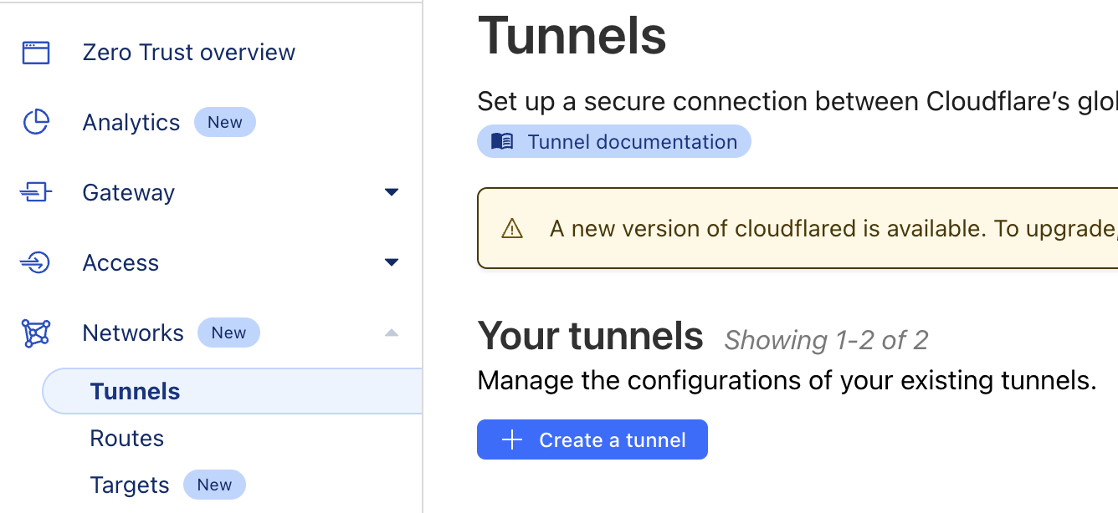Click the plus icon on Create a tunnel
1118x513 pixels.
[511, 440]
